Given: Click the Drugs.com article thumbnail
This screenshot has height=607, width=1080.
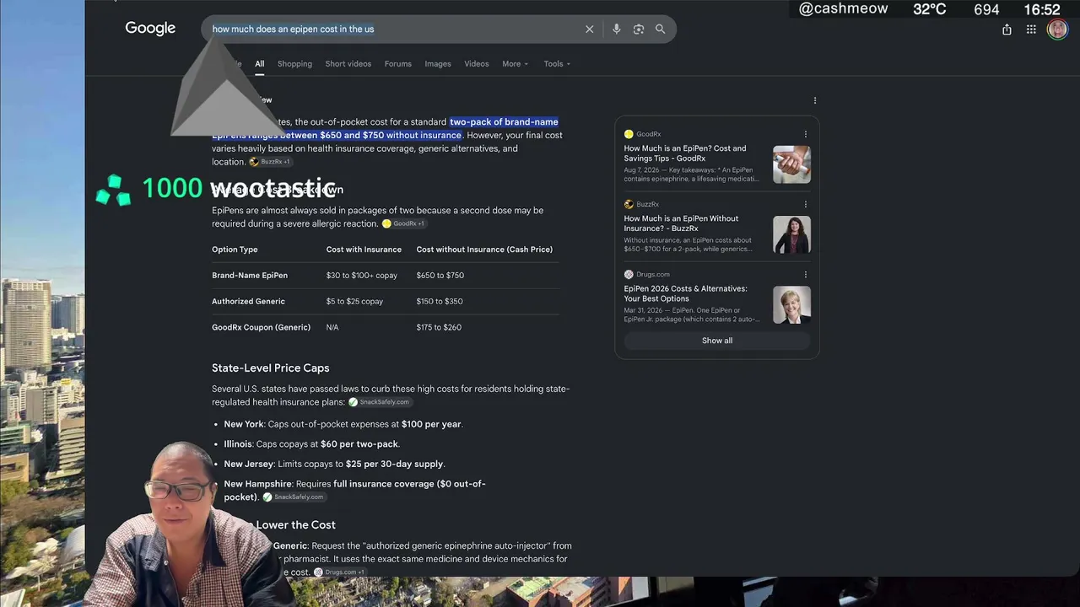Looking at the screenshot, I should pyautogui.click(x=791, y=304).
